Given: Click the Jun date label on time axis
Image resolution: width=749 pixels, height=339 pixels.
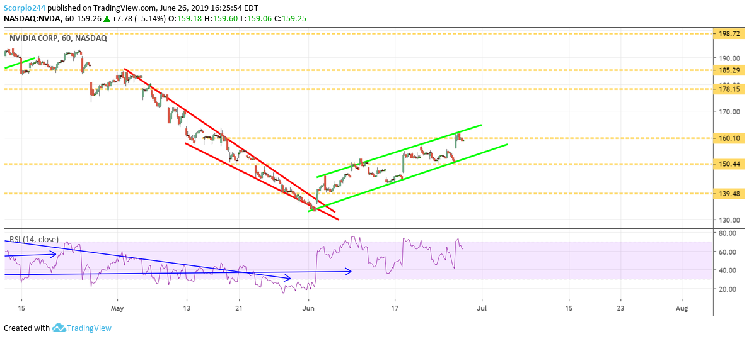Looking at the screenshot, I should coord(309,308).
